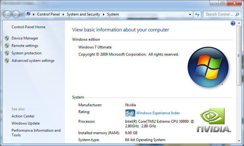
Task: Click the Refresh button beside address bar
Action: [x=197, y=14]
